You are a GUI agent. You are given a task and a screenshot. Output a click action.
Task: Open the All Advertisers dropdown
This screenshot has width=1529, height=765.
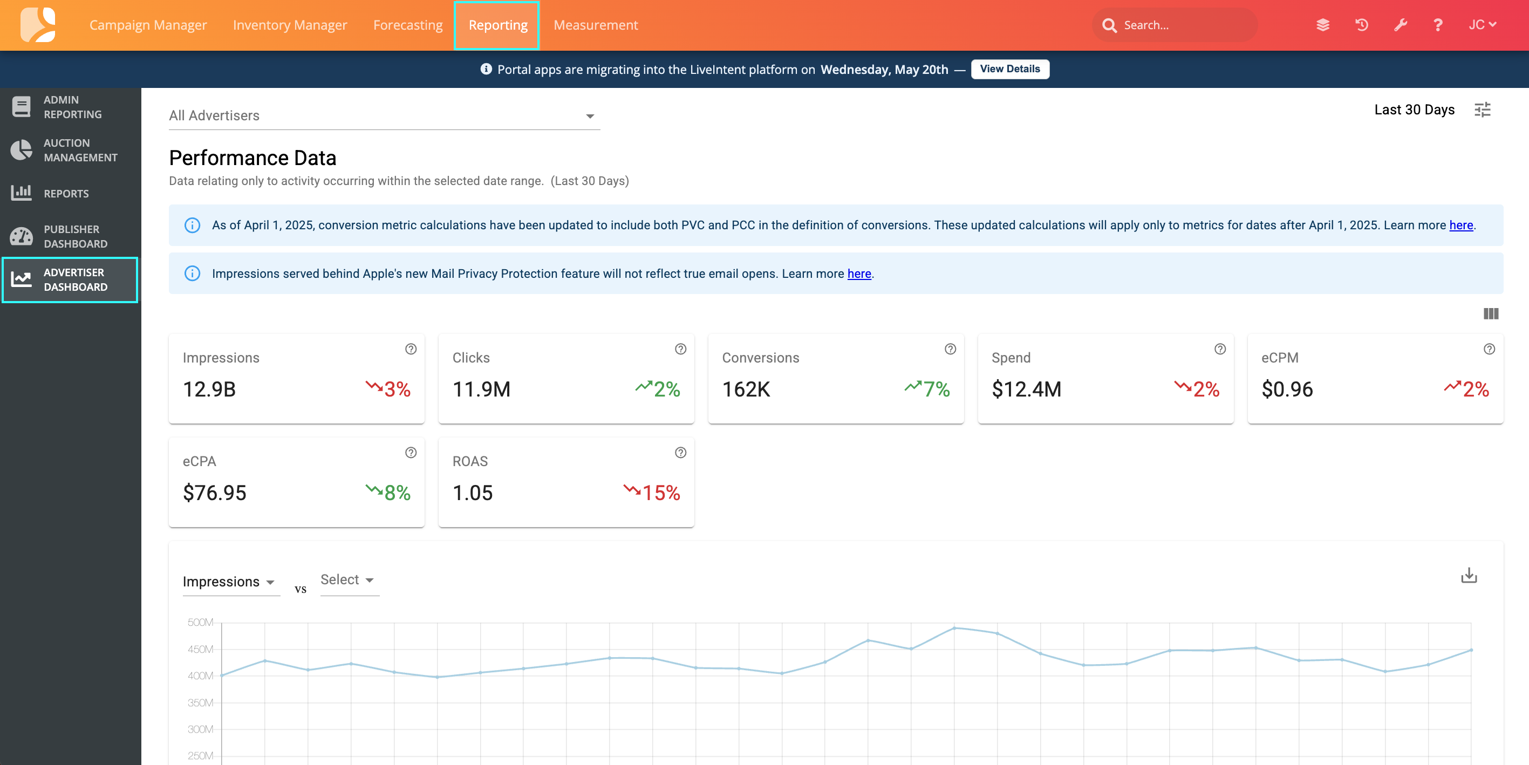(385, 116)
